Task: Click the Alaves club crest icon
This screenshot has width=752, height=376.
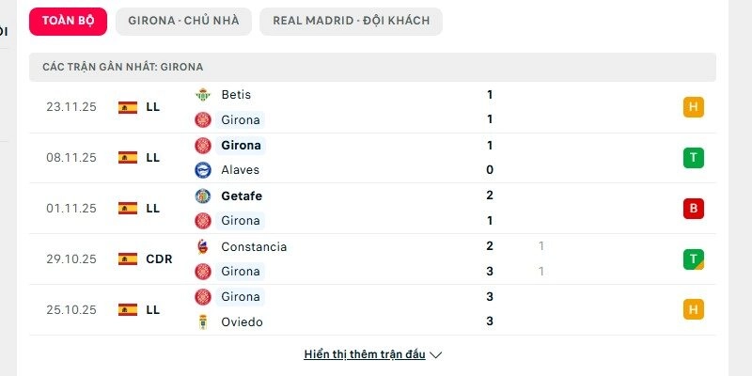Action: click(202, 170)
